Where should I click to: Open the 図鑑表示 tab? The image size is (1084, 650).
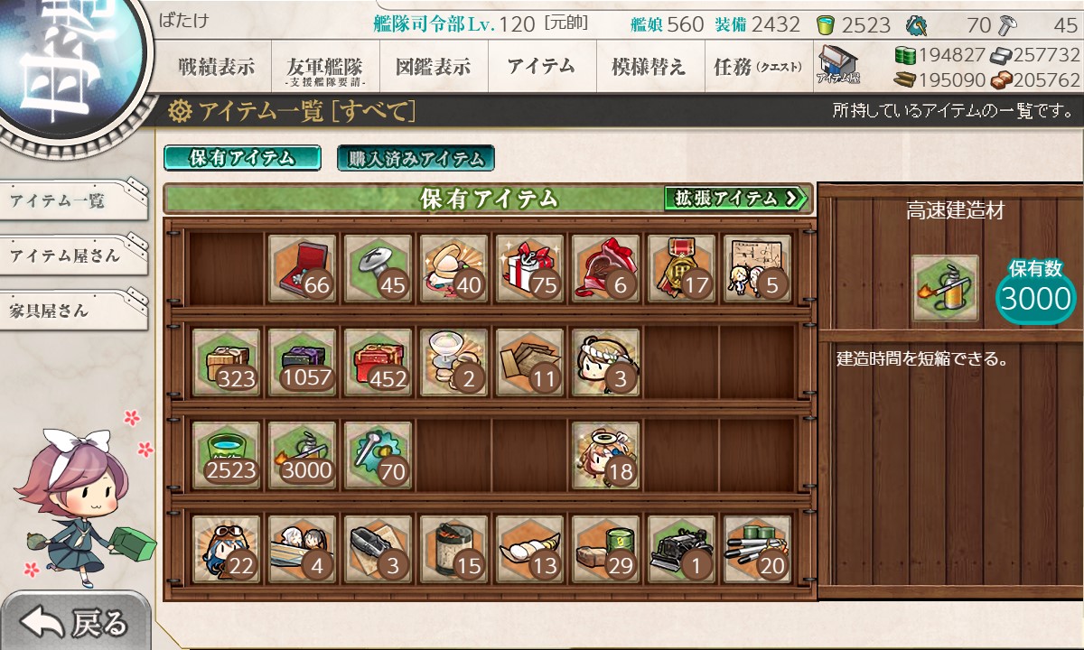(434, 67)
